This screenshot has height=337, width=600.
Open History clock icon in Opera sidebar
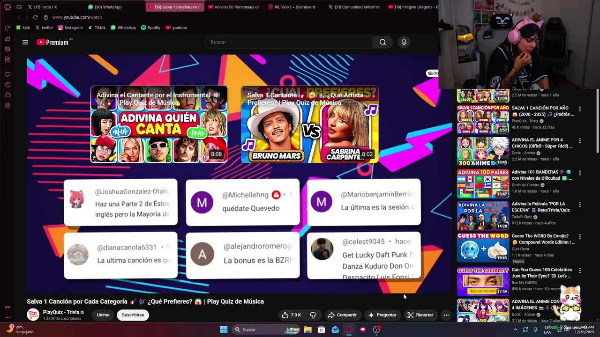(7, 85)
